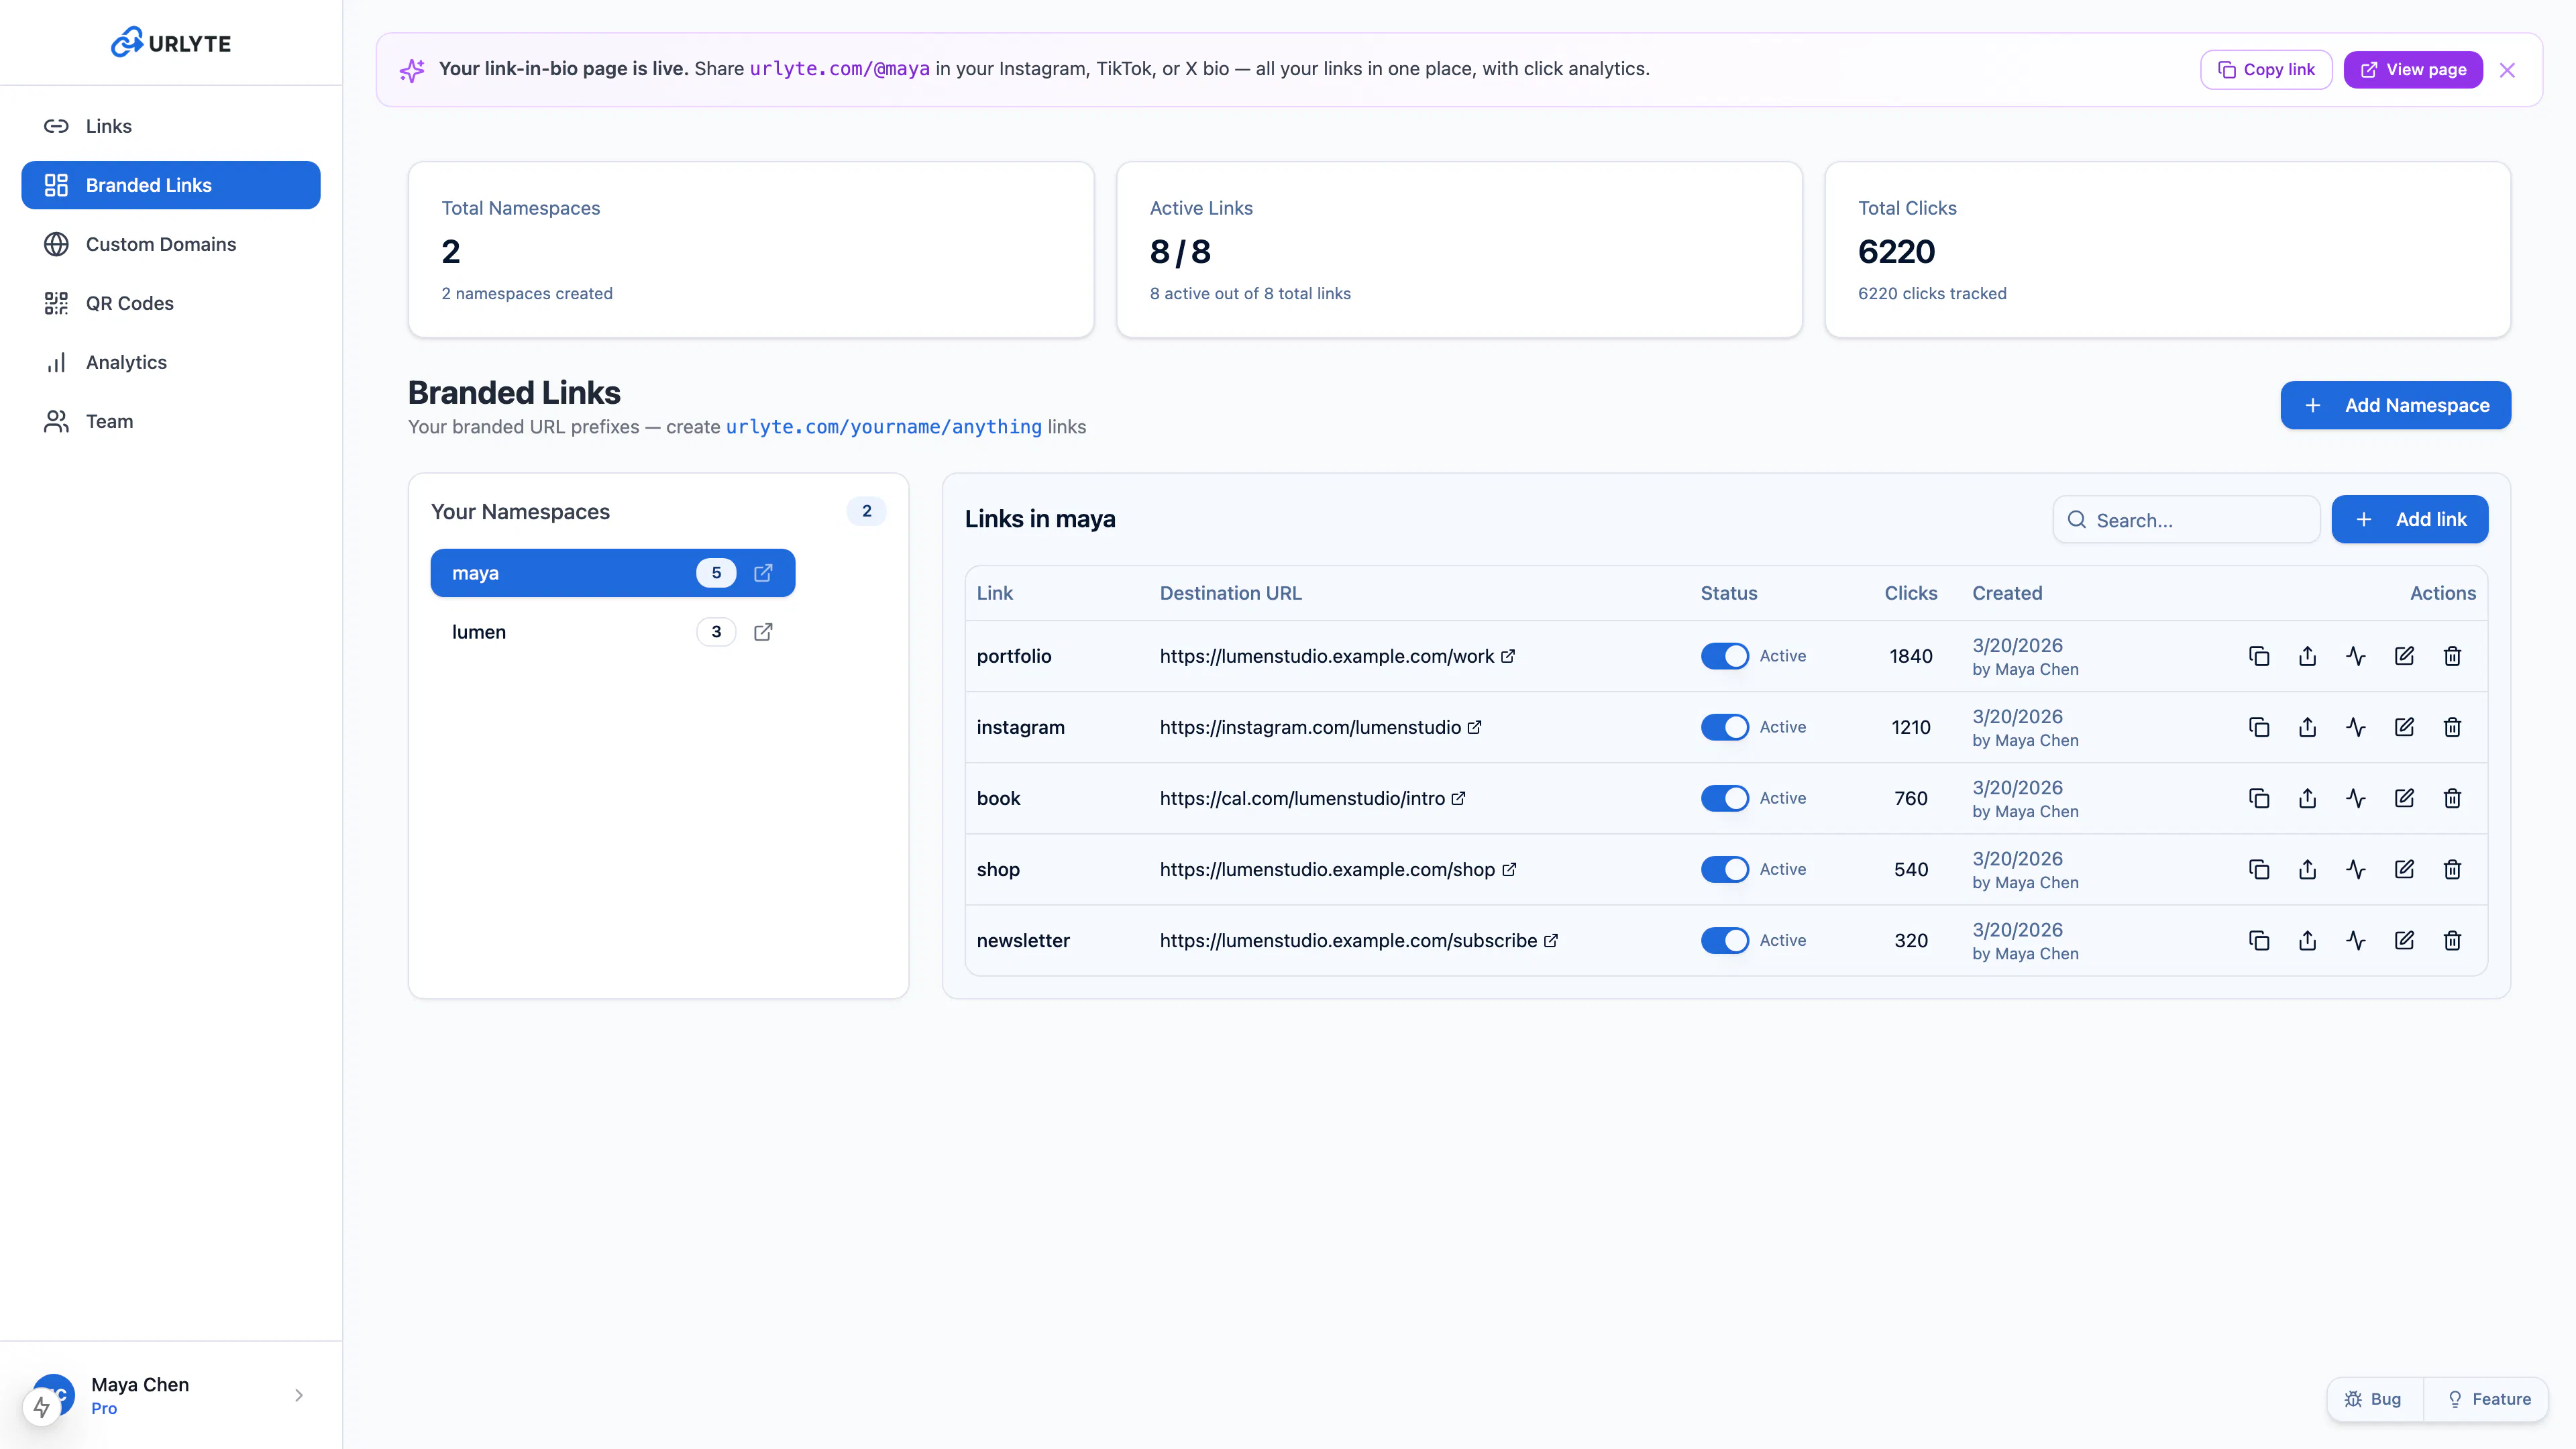This screenshot has width=2576, height=1449.
Task: Edit the newsletter link
Action: pos(2404,940)
